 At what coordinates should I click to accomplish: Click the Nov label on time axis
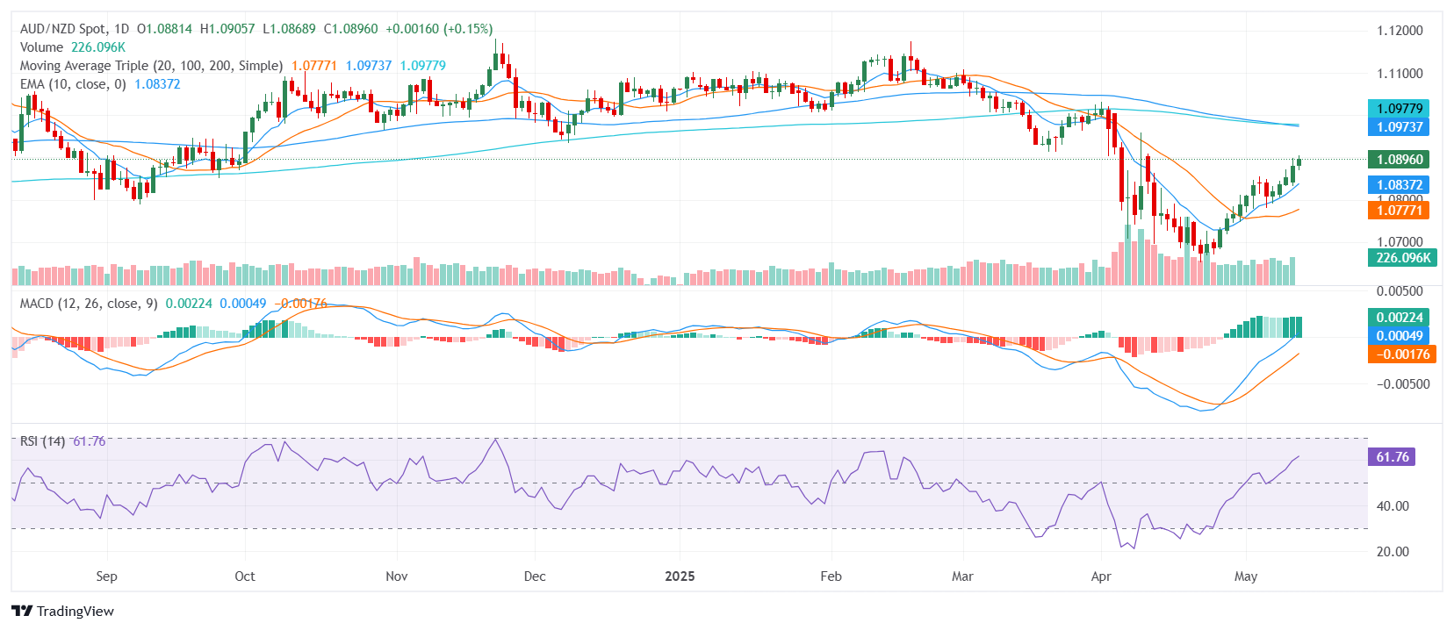pyautogui.click(x=397, y=576)
